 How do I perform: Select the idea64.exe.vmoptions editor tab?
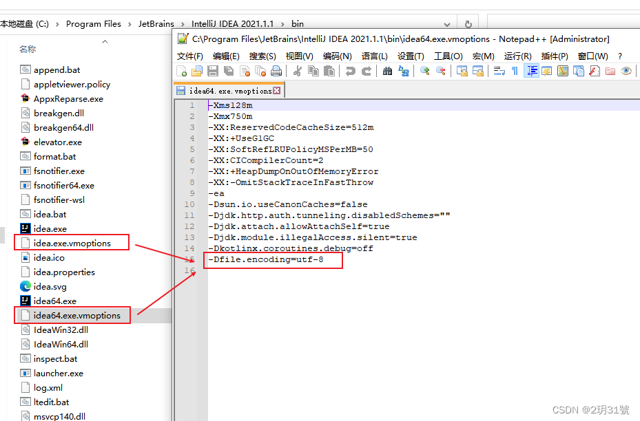(x=229, y=91)
